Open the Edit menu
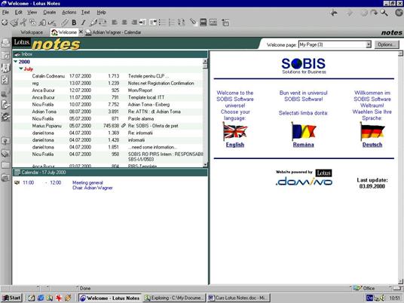 tap(18, 12)
